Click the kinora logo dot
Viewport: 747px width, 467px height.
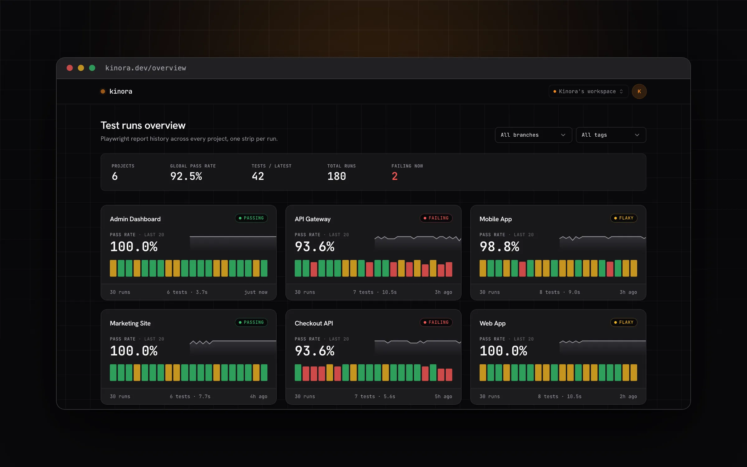click(x=103, y=91)
